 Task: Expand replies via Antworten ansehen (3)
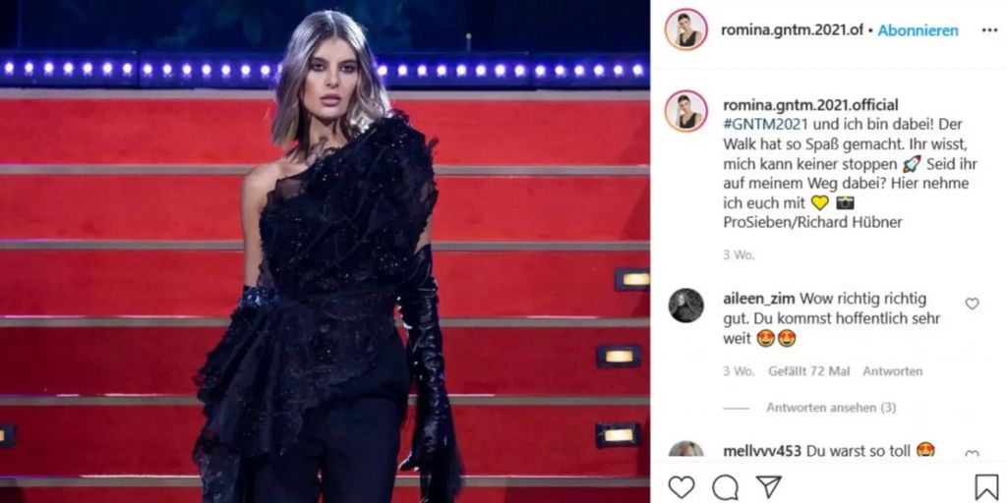pyautogui.click(x=831, y=408)
